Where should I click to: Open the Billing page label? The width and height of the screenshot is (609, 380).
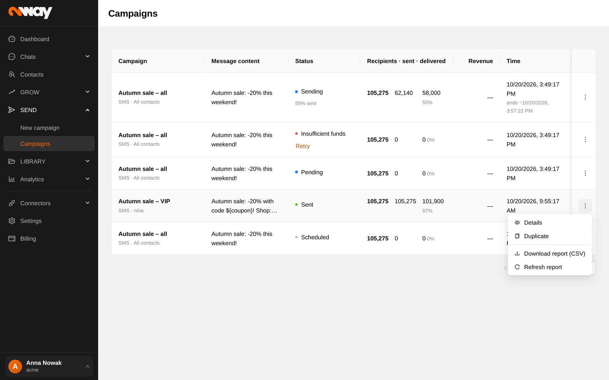28,239
